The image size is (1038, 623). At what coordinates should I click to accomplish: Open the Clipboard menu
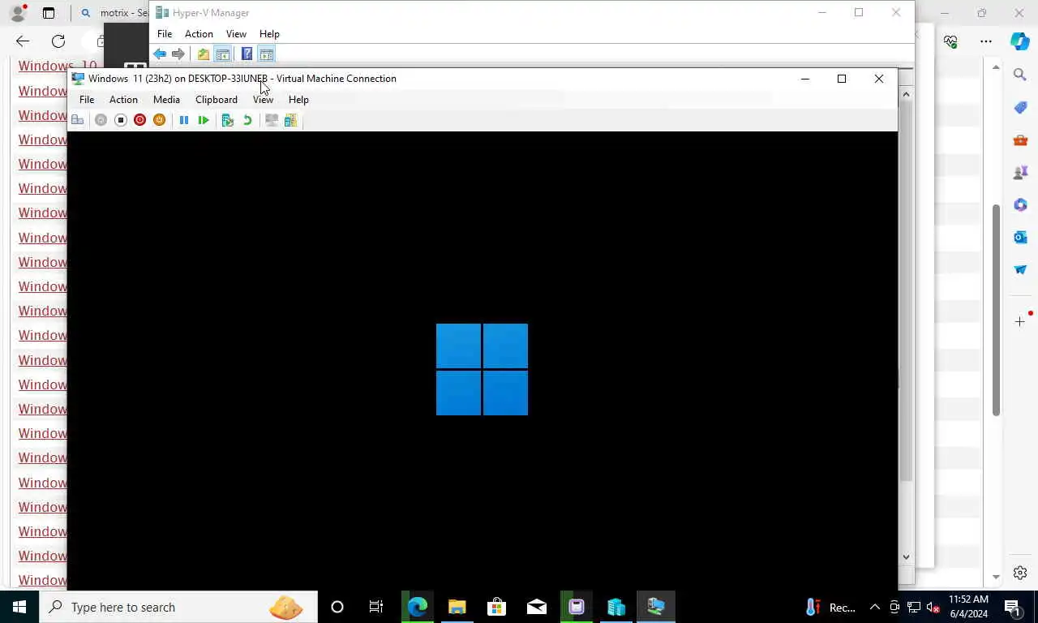pos(217,100)
